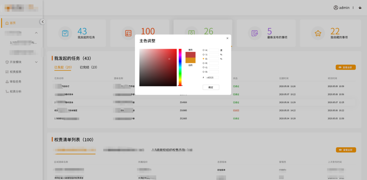The width and height of the screenshot is (367, 180).
Task: Click the R value input field
Action: (x=214, y=63)
